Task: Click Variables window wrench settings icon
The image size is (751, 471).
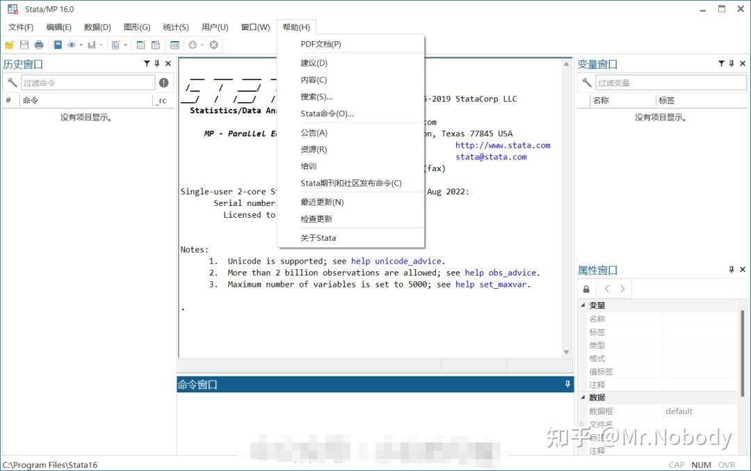Action: click(587, 82)
